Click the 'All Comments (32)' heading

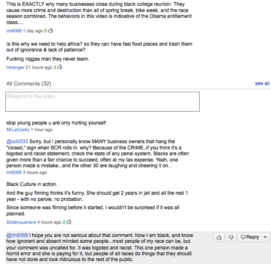pos(29,84)
